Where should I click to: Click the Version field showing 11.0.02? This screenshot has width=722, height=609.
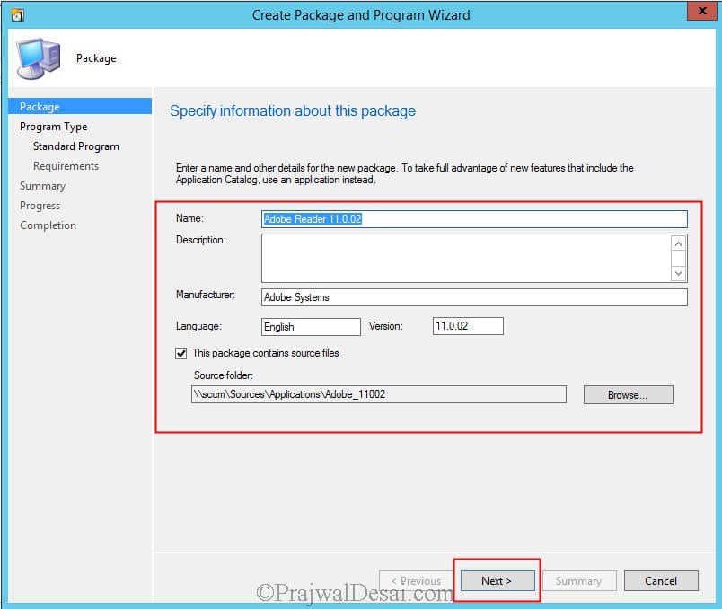468,326
